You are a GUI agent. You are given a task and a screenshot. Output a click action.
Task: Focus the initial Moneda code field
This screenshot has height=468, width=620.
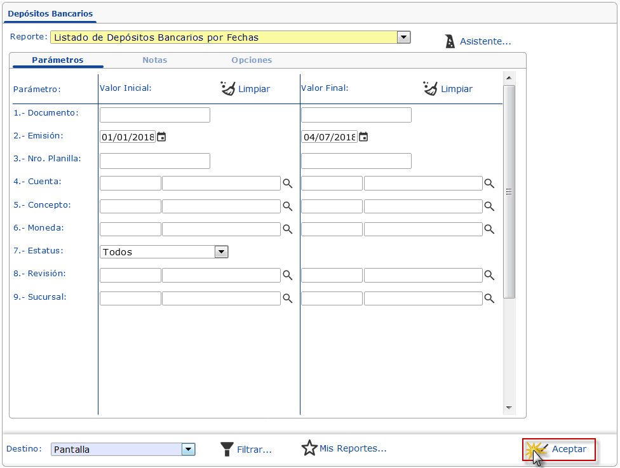(130, 229)
